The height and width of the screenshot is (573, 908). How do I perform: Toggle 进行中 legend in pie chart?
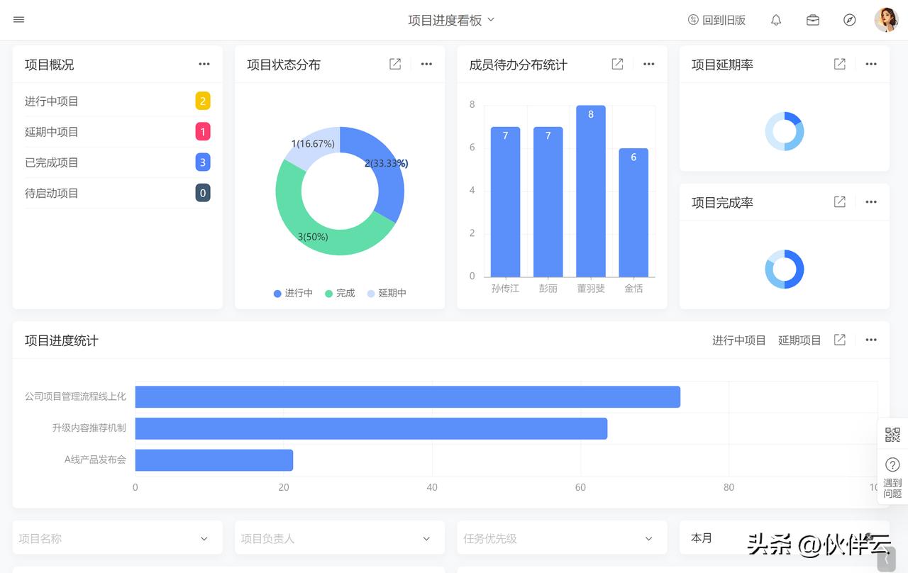point(293,294)
